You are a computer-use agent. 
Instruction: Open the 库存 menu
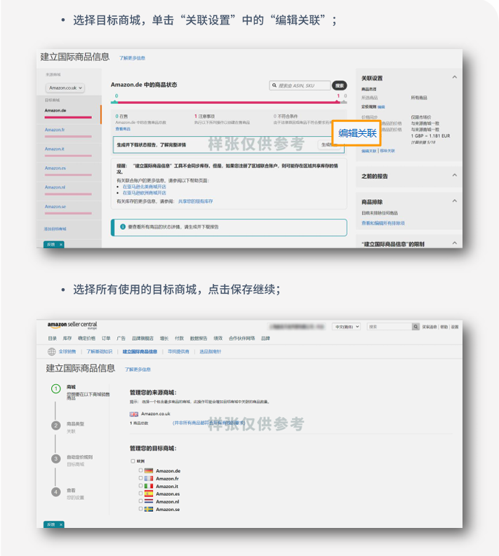(67, 338)
